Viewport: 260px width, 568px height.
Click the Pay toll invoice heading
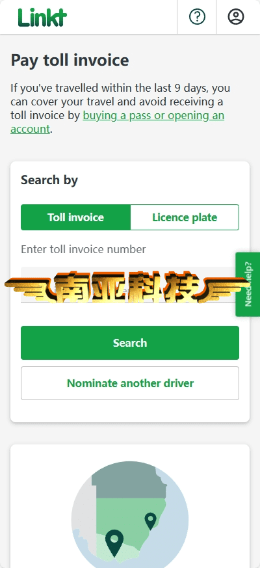tap(70, 60)
